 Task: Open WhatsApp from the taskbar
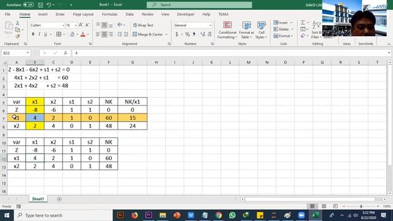point(232,215)
